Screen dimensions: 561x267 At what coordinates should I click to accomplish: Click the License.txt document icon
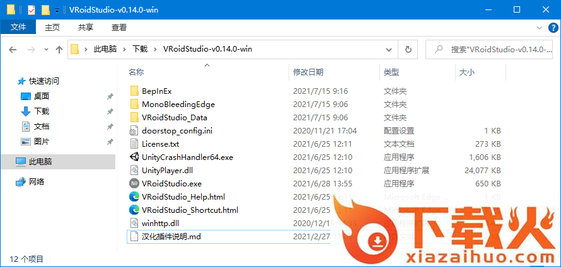(134, 144)
